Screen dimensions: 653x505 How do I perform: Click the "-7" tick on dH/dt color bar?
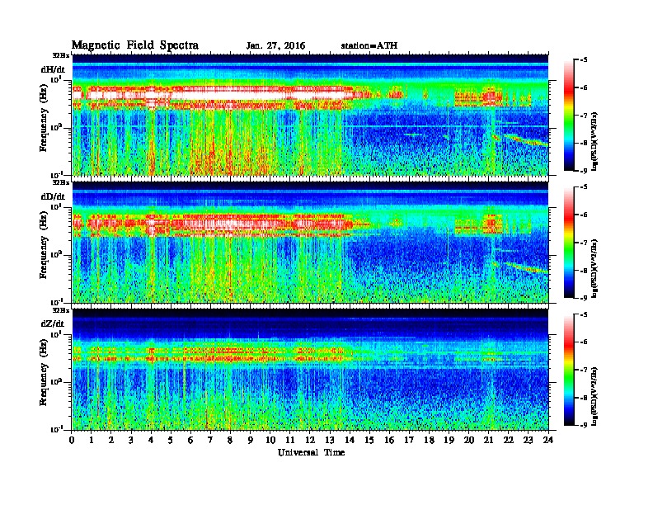tap(585, 116)
